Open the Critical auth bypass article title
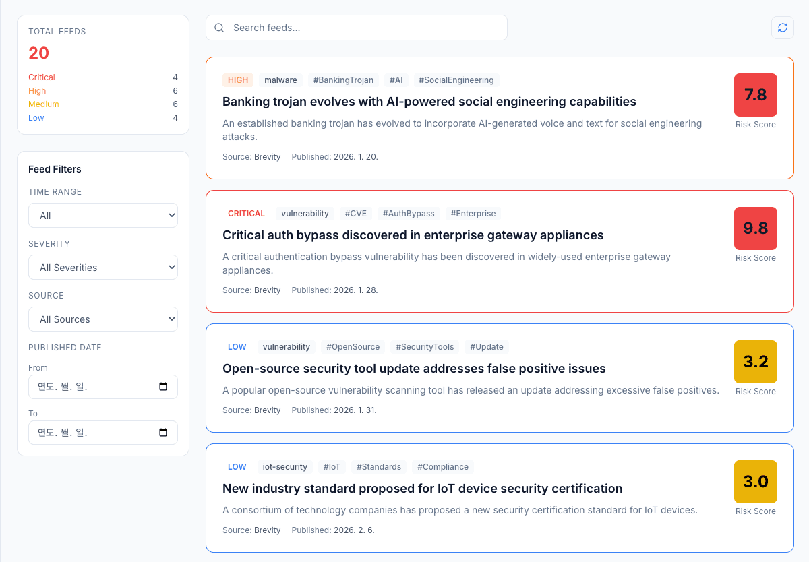Viewport: 809px width, 562px height. tap(413, 235)
